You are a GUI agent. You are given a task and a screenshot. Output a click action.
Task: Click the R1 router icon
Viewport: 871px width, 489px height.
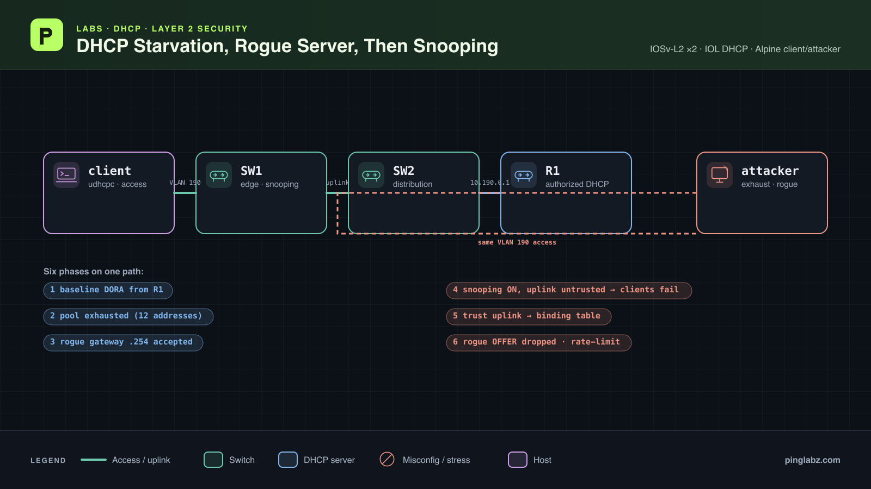[x=524, y=175]
